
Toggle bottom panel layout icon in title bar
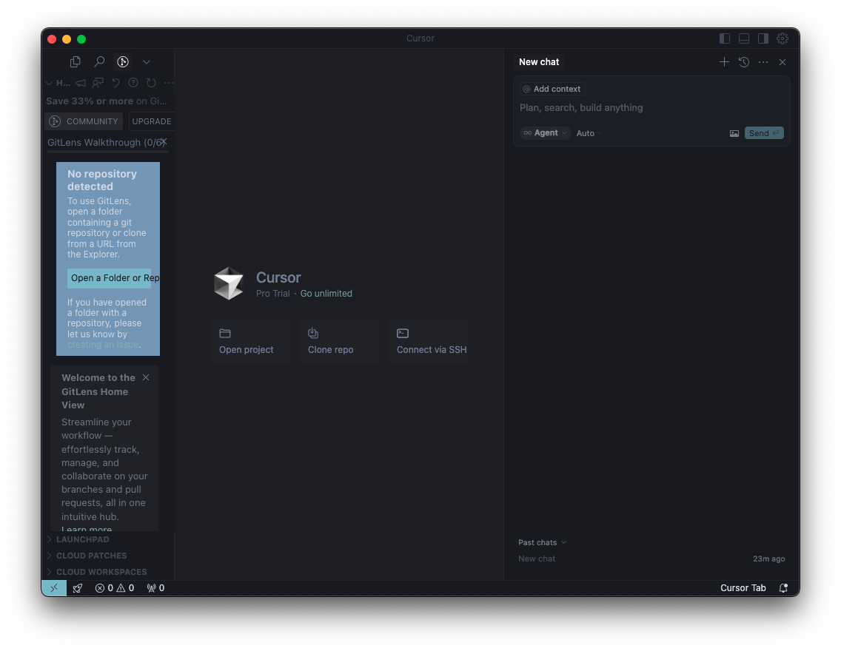pos(744,38)
